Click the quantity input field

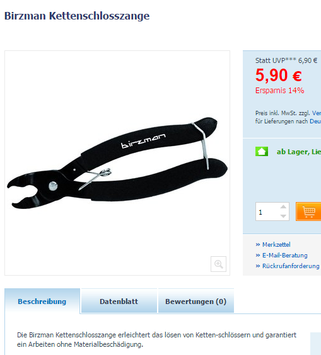coord(267,211)
